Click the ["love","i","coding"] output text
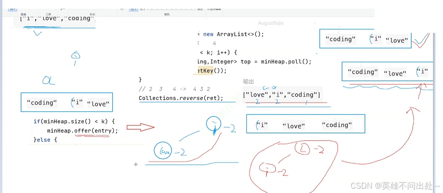This screenshot has width=443, height=193. (282, 95)
